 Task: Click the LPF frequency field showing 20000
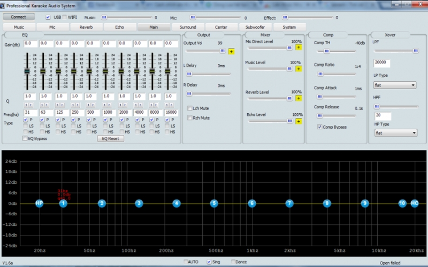[381, 62]
